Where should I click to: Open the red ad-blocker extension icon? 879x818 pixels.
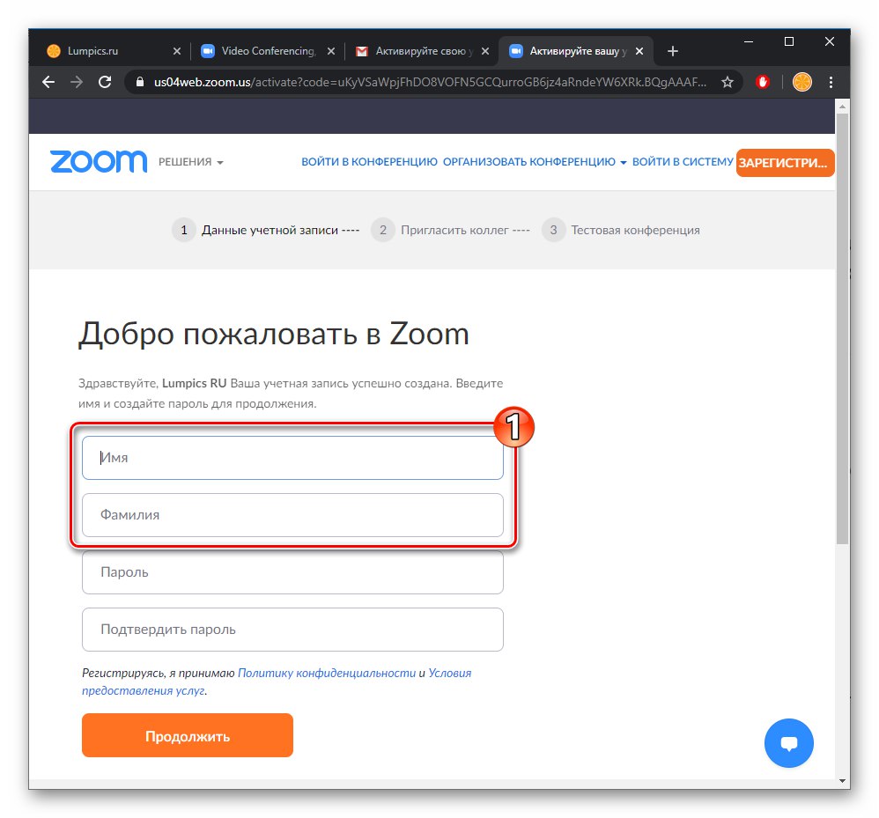click(x=765, y=82)
